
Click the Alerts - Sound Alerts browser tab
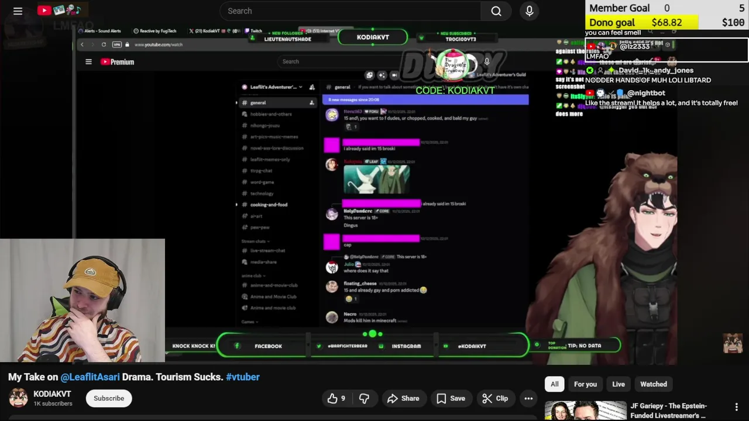(99, 31)
